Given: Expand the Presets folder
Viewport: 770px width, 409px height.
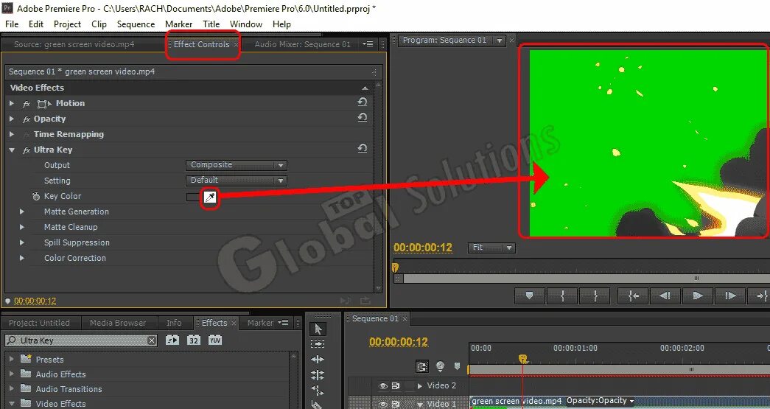Looking at the screenshot, I should coord(12,360).
